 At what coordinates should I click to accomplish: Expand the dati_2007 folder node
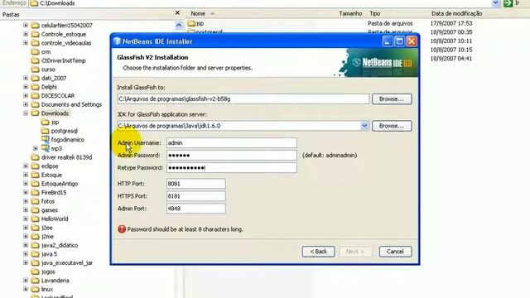click(26, 78)
